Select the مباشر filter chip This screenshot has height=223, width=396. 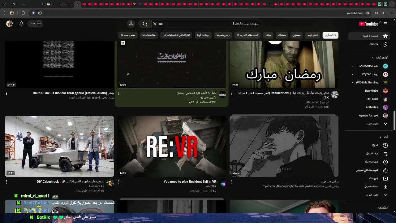[x=268, y=35]
